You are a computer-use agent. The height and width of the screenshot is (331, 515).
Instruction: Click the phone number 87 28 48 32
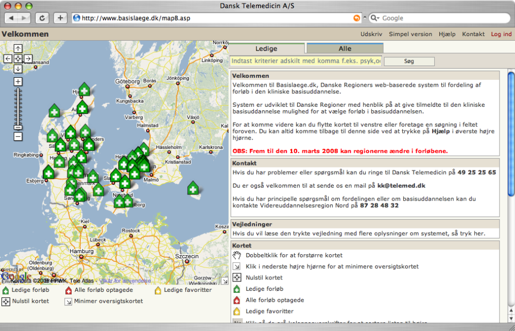coord(379,205)
